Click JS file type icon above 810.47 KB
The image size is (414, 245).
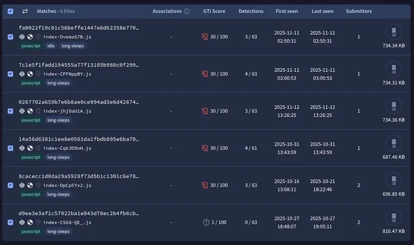[x=394, y=218]
